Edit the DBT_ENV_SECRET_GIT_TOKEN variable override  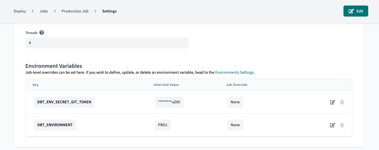click(x=332, y=102)
